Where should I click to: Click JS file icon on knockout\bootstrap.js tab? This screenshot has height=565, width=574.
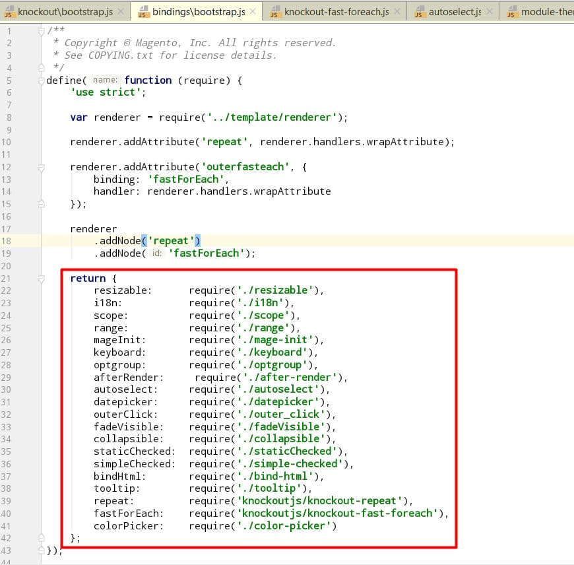pos(9,12)
